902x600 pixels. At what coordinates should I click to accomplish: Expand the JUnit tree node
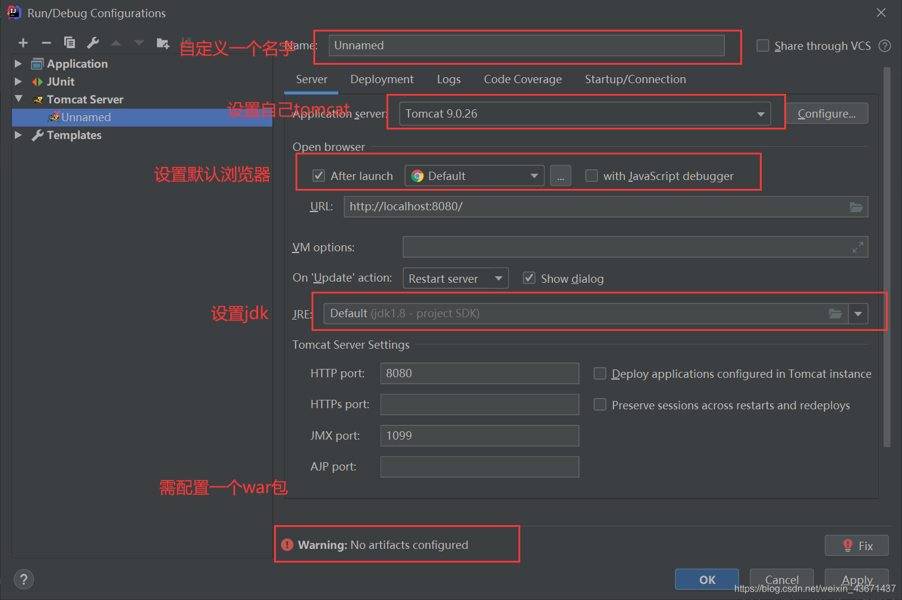click(18, 81)
